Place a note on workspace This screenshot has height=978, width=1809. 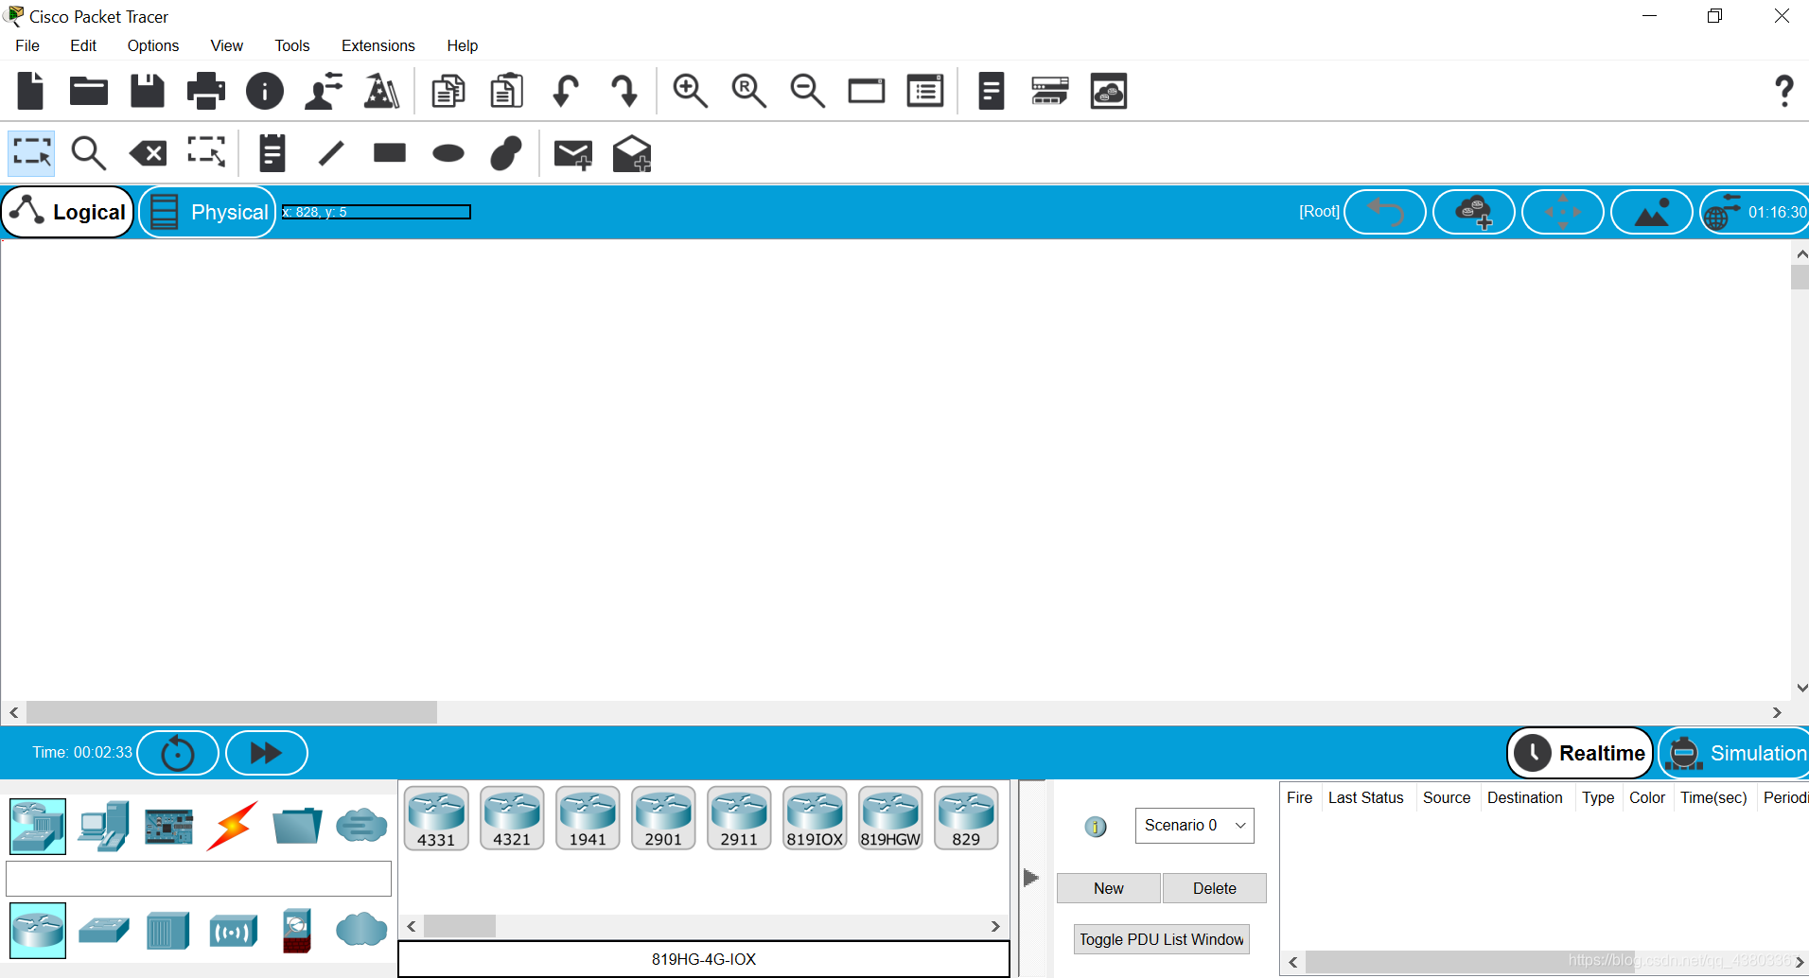point(272,153)
